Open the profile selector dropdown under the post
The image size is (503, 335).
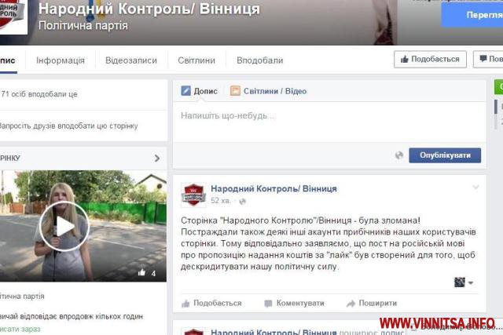tap(464, 282)
